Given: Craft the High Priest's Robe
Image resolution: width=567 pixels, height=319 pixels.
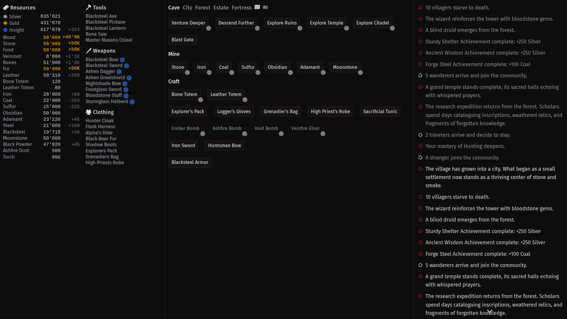Looking at the screenshot, I should click(x=330, y=112).
